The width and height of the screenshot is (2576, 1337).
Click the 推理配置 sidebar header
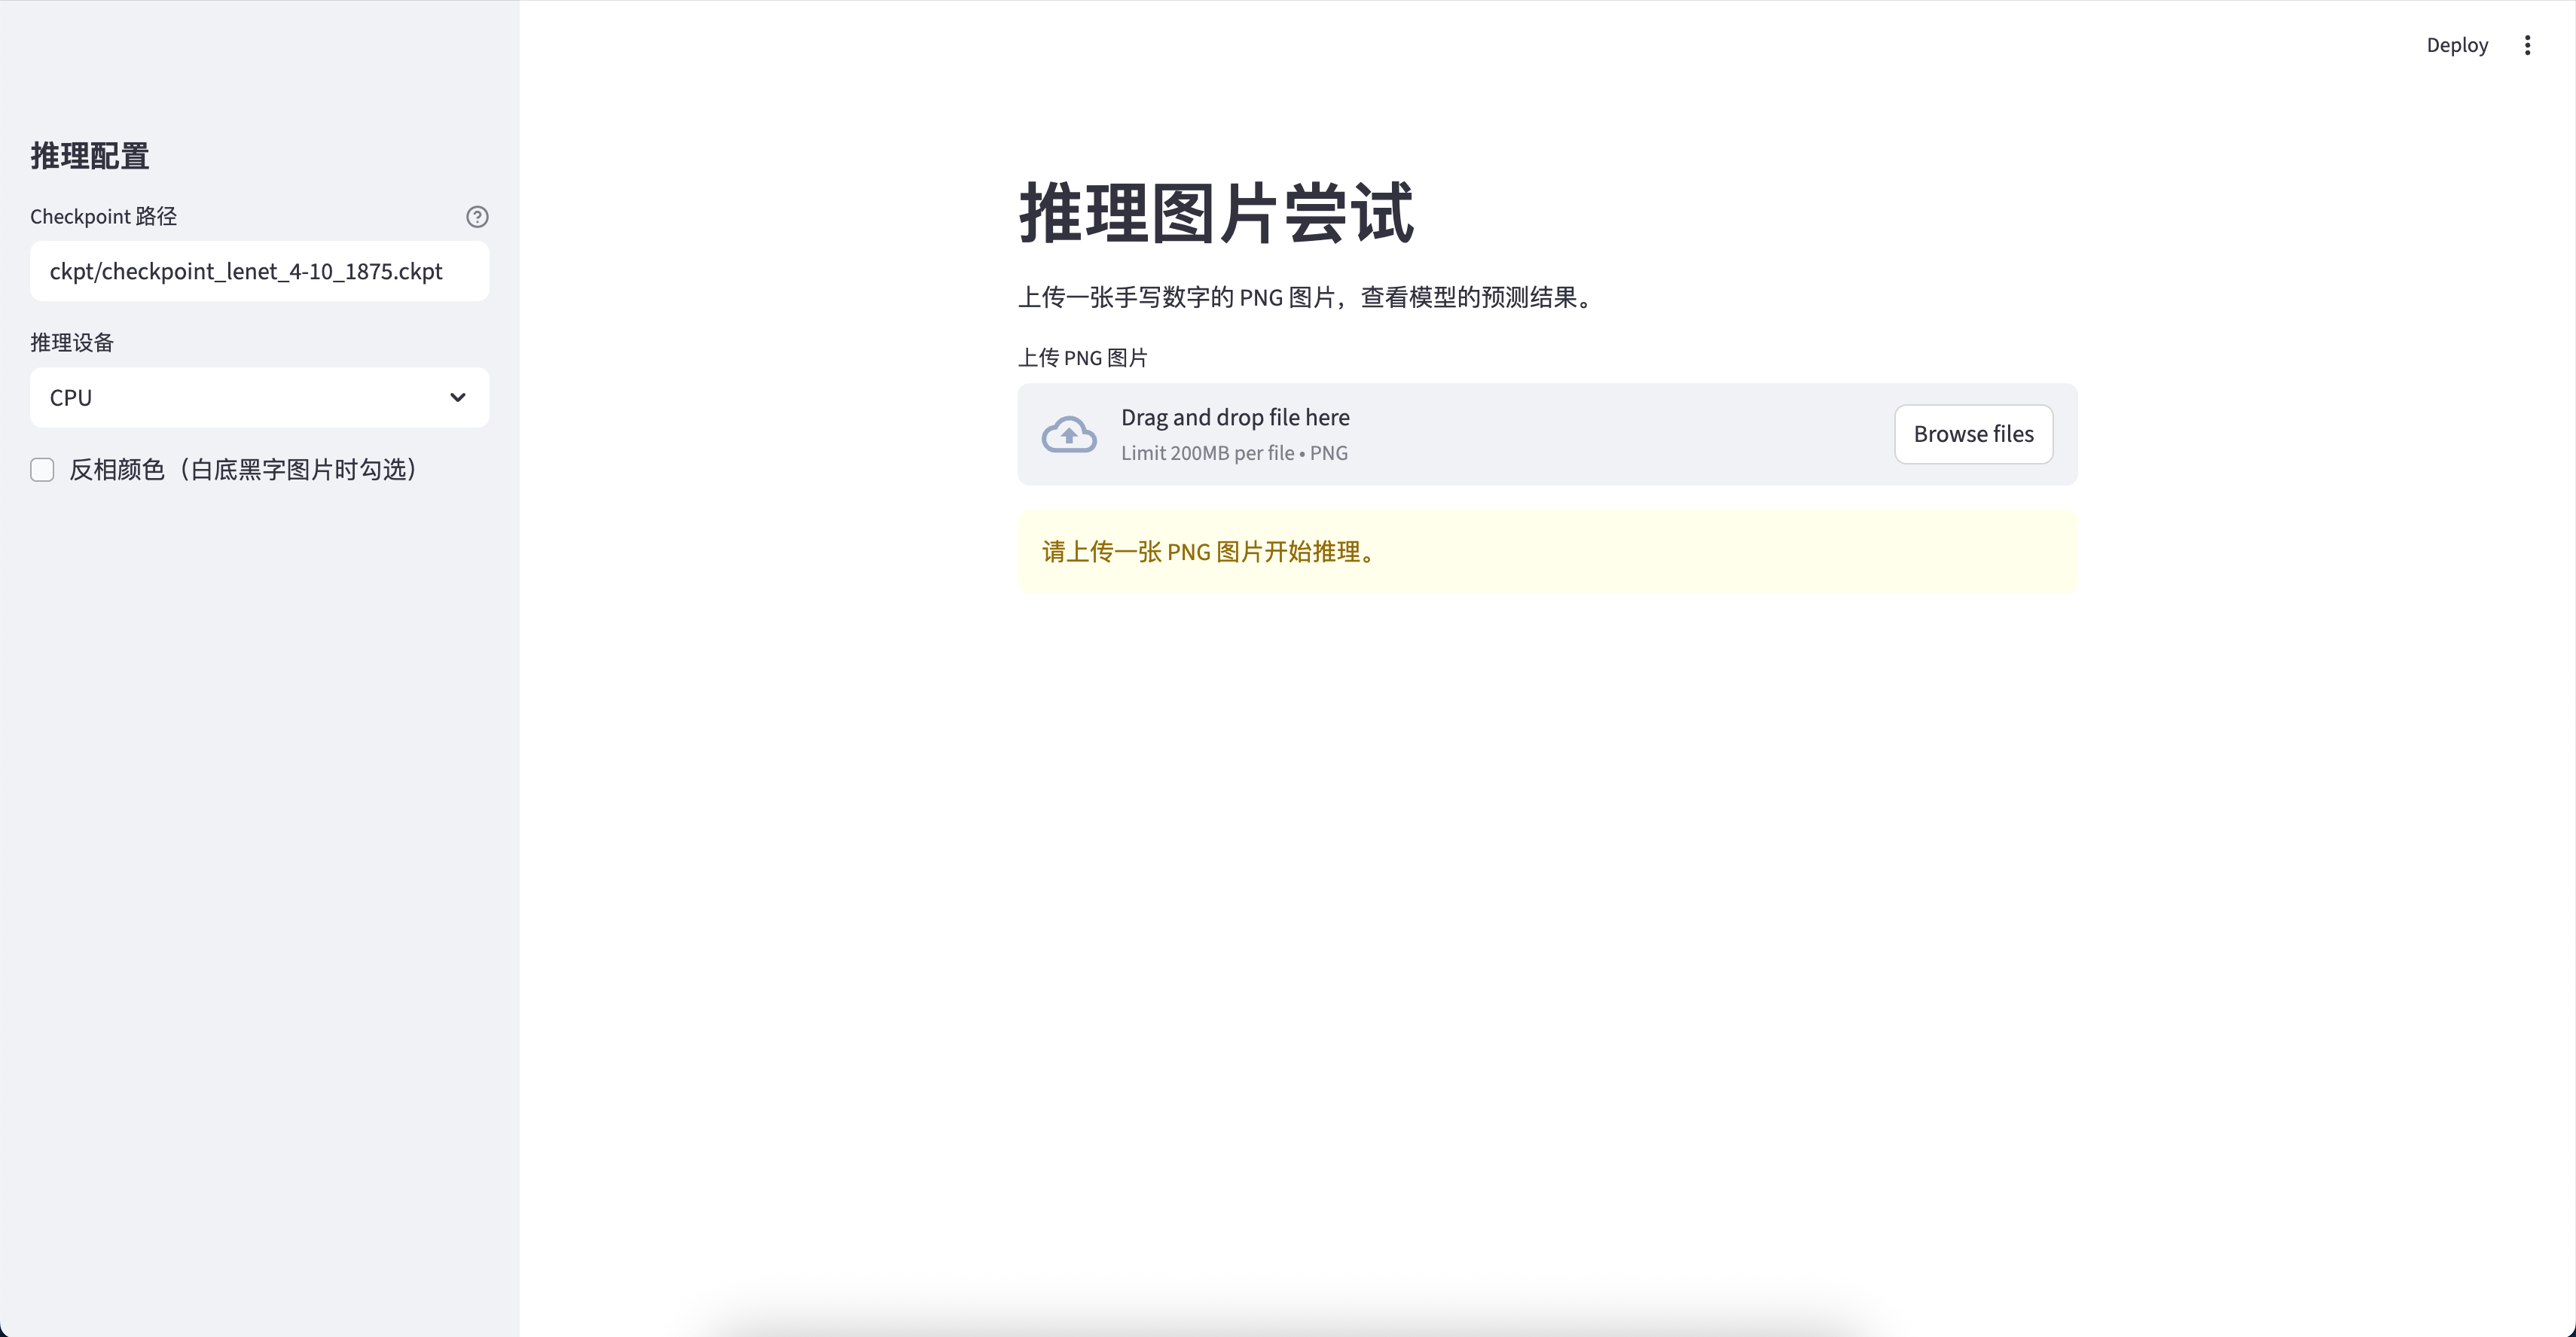pos(90,156)
